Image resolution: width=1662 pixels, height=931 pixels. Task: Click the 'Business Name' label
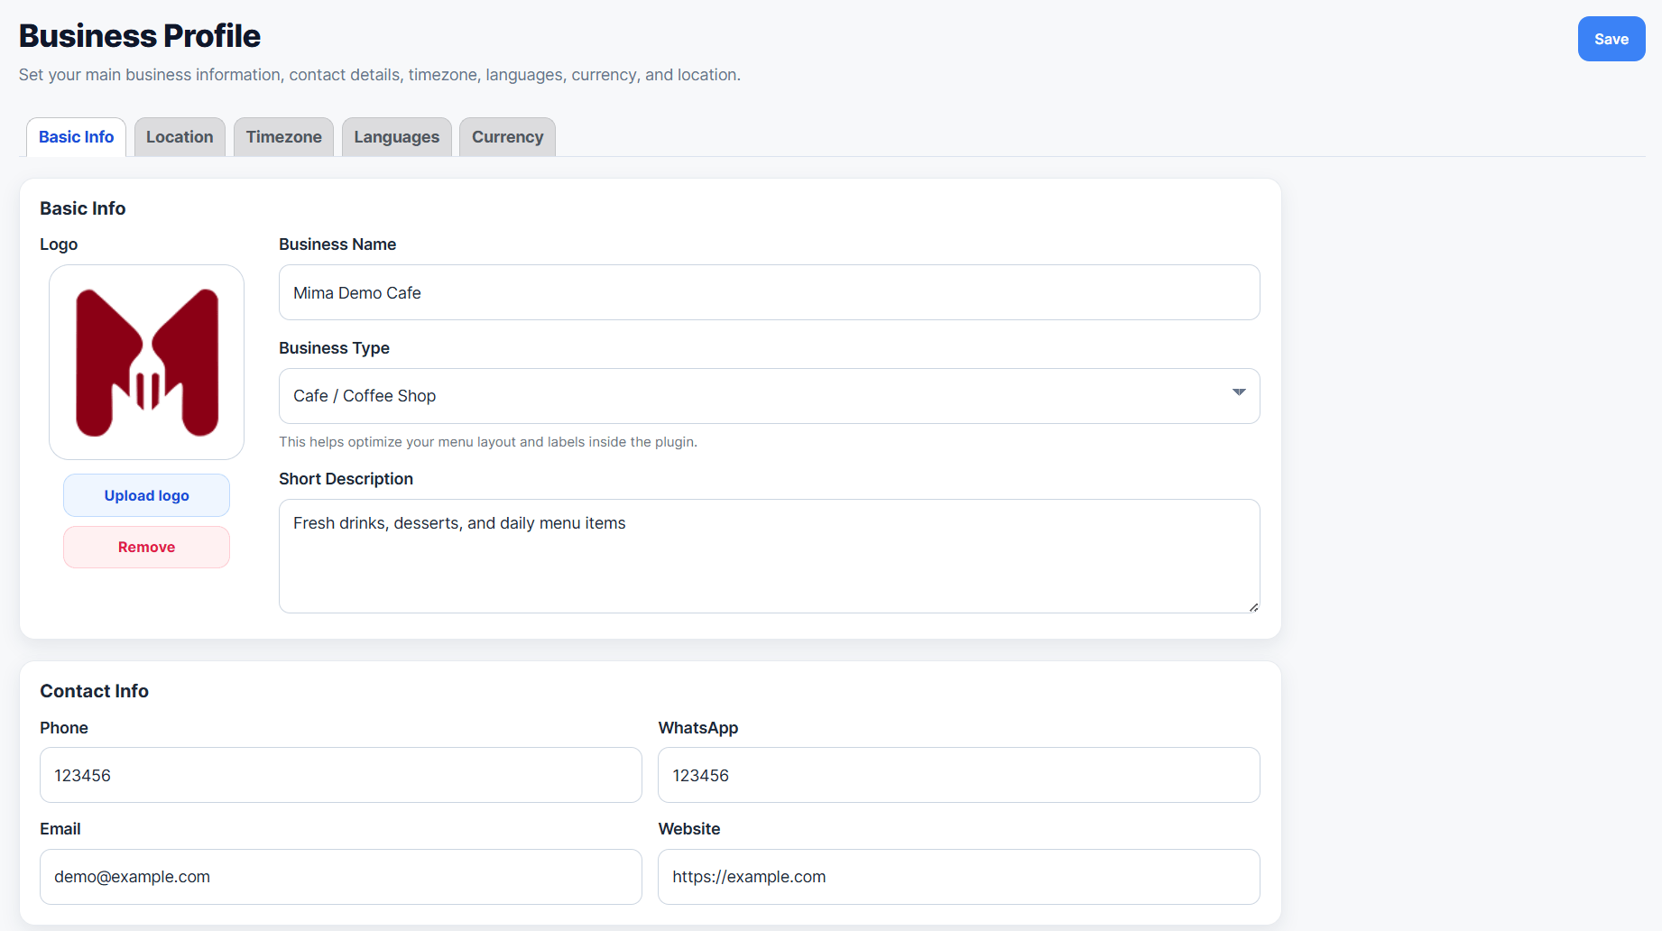pyautogui.click(x=337, y=244)
